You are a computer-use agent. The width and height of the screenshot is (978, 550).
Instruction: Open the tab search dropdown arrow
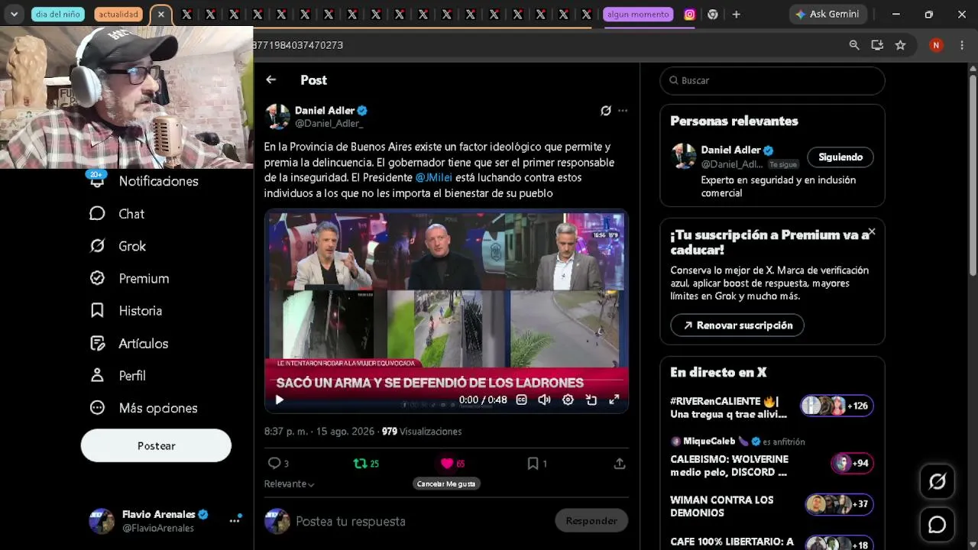tap(14, 14)
